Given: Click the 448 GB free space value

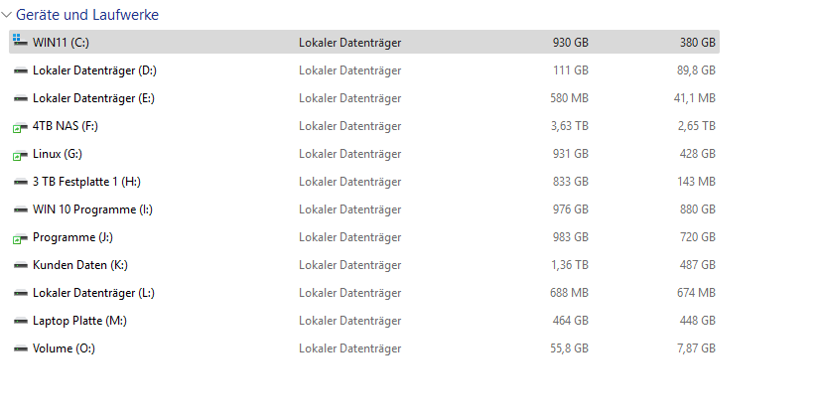Looking at the screenshot, I should tap(697, 321).
